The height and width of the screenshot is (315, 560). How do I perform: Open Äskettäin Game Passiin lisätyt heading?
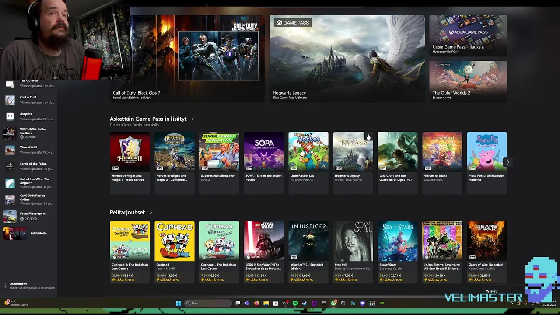pos(148,119)
